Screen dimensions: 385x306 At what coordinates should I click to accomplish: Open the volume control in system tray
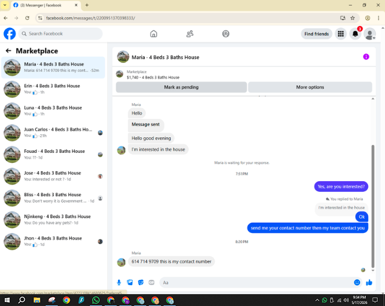point(346,300)
